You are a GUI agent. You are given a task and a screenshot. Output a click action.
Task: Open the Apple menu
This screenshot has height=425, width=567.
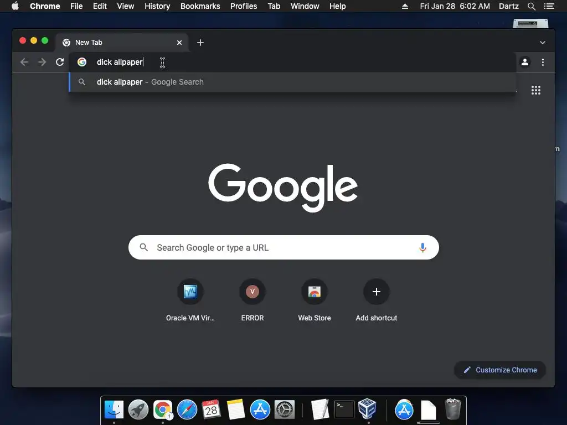click(15, 6)
